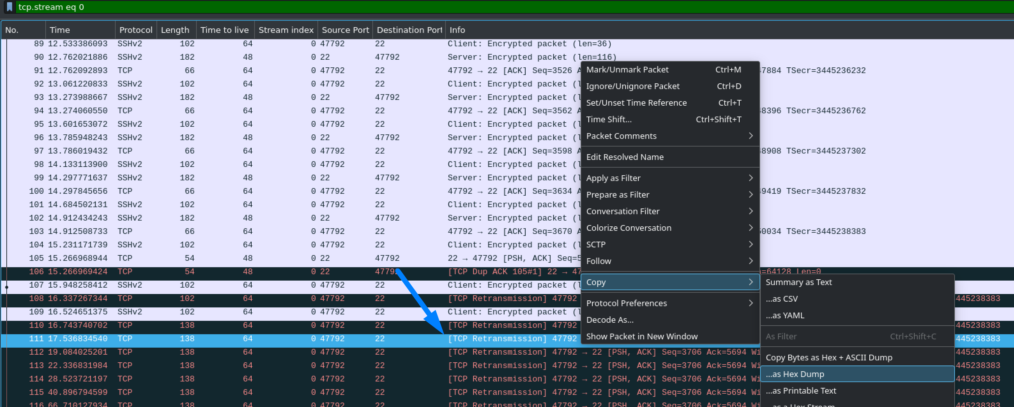
Task: Select 'Decode As...' menu item
Action: 610,319
